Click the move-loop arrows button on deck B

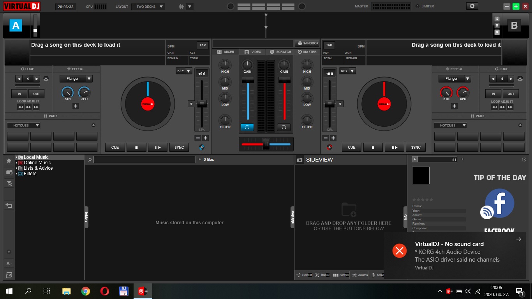coord(502,107)
